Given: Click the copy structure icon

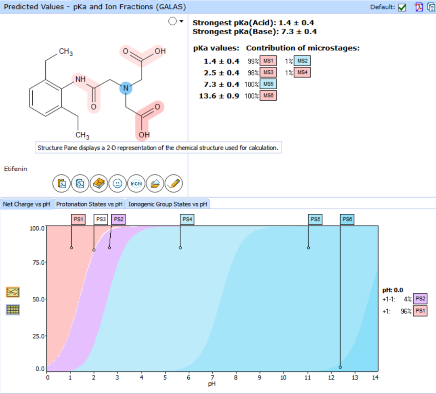Looking at the screenshot, I should tap(80, 183).
